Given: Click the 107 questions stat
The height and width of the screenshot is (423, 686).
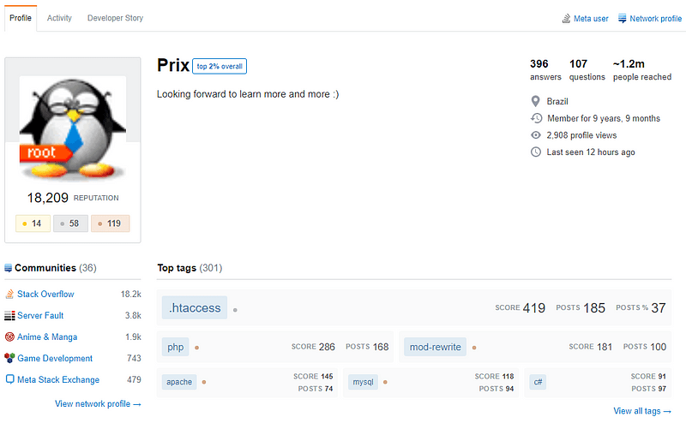Looking at the screenshot, I should pos(587,70).
